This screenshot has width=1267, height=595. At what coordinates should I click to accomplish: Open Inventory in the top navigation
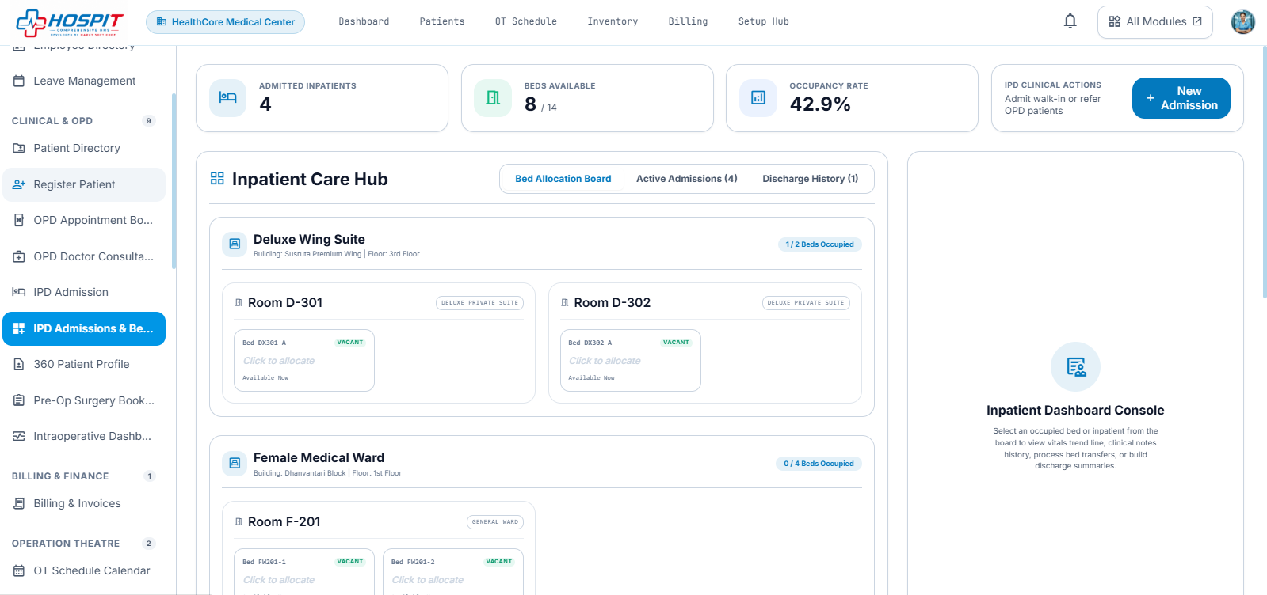point(613,21)
